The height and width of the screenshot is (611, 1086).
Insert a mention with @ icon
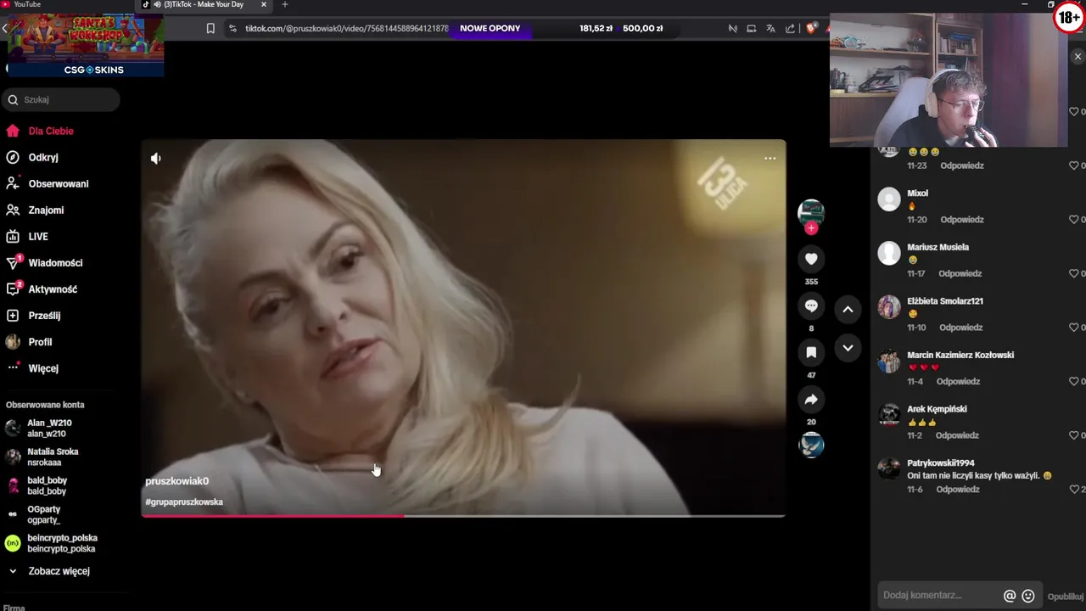click(x=1010, y=596)
